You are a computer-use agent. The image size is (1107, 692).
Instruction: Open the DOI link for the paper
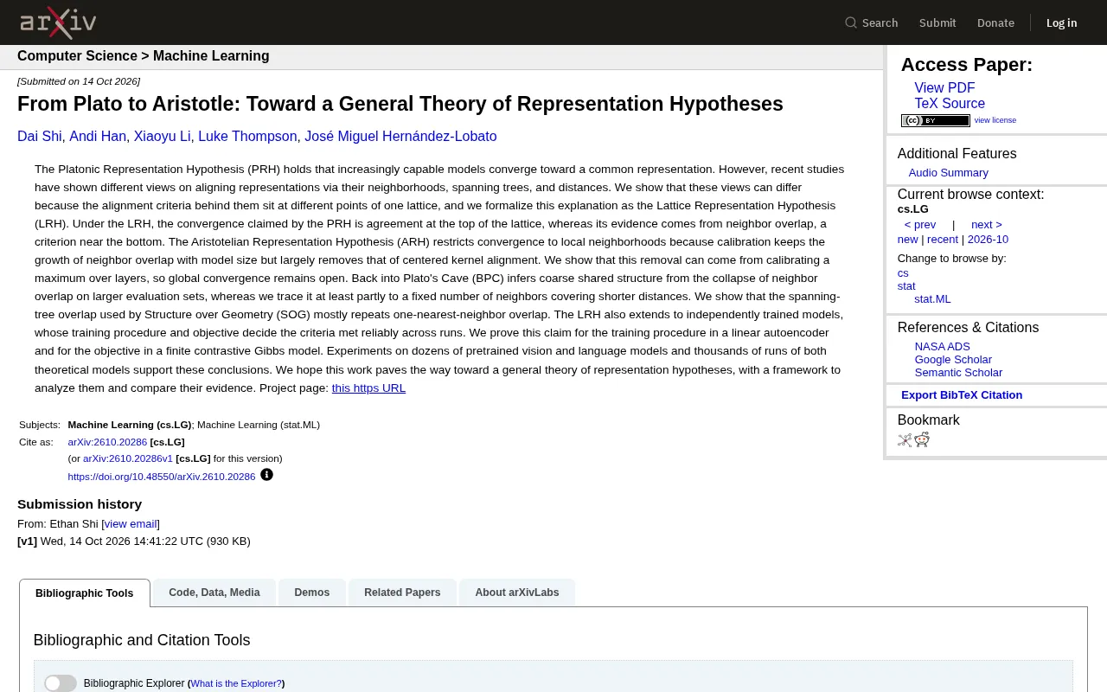162,477
